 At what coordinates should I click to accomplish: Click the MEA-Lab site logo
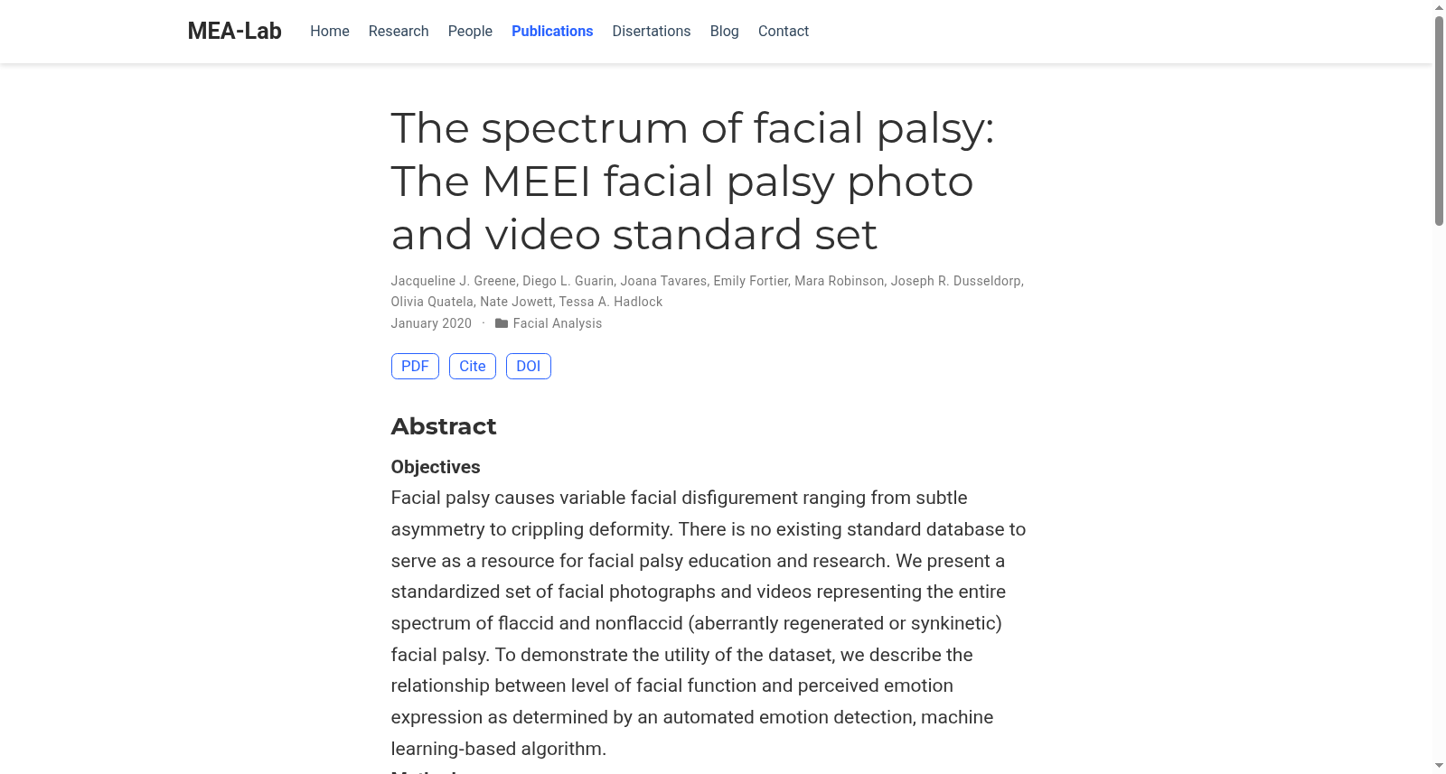[x=235, y=31]
